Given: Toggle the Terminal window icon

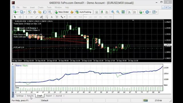Looking at the screenshot, I should (x=45, y=12).
